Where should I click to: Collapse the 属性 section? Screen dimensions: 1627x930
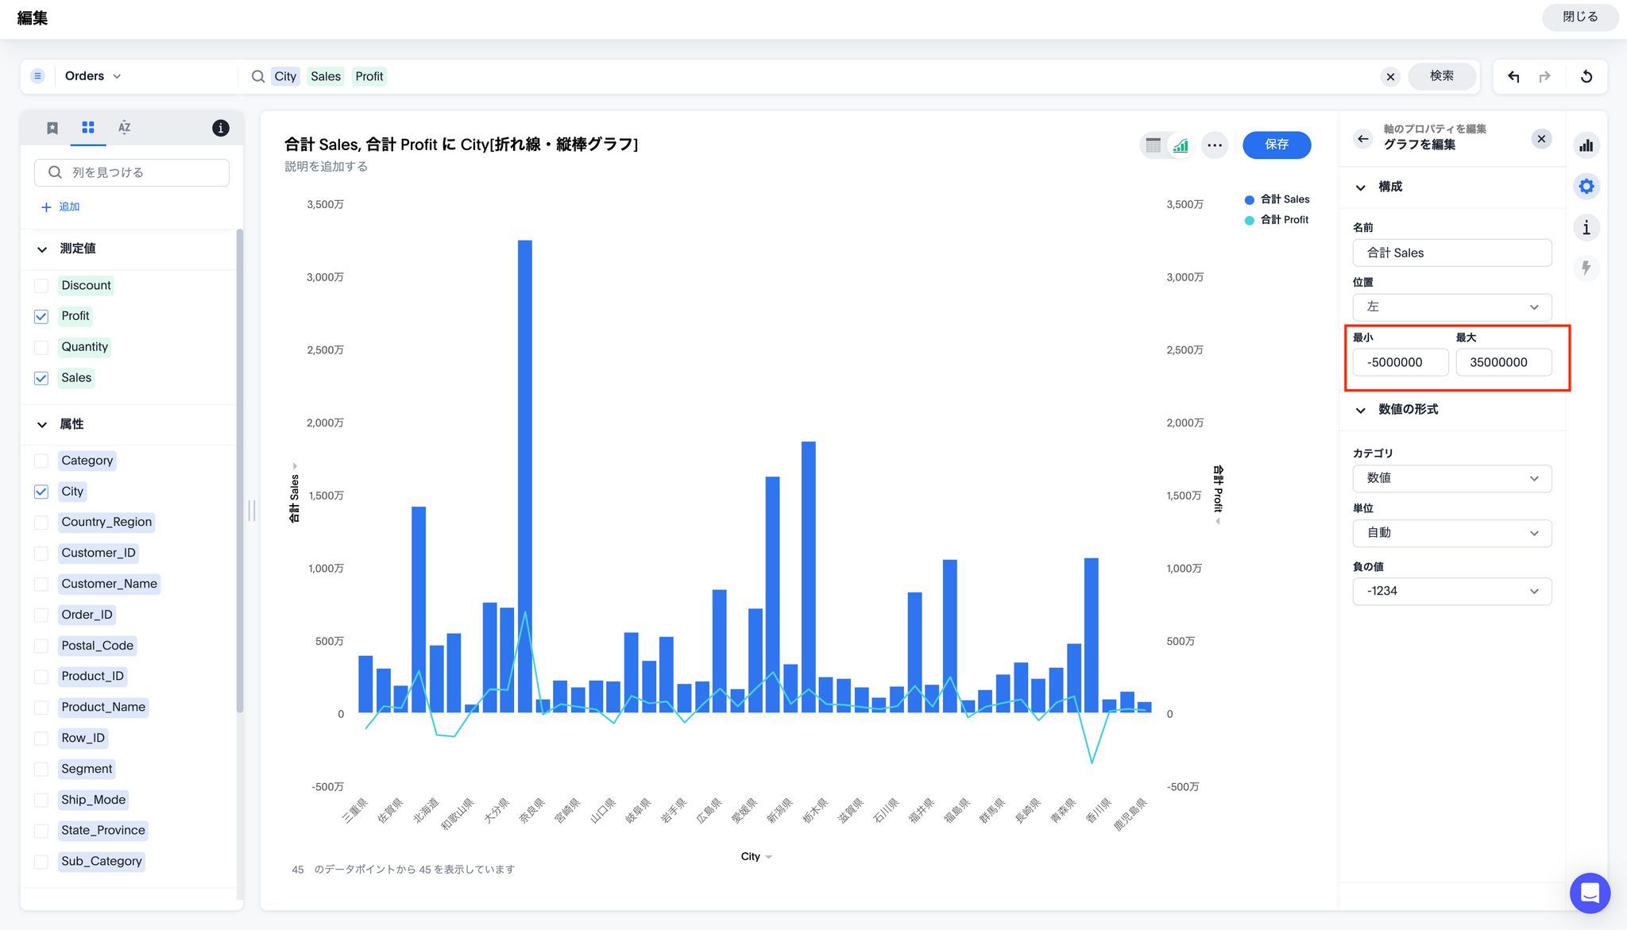42,425
